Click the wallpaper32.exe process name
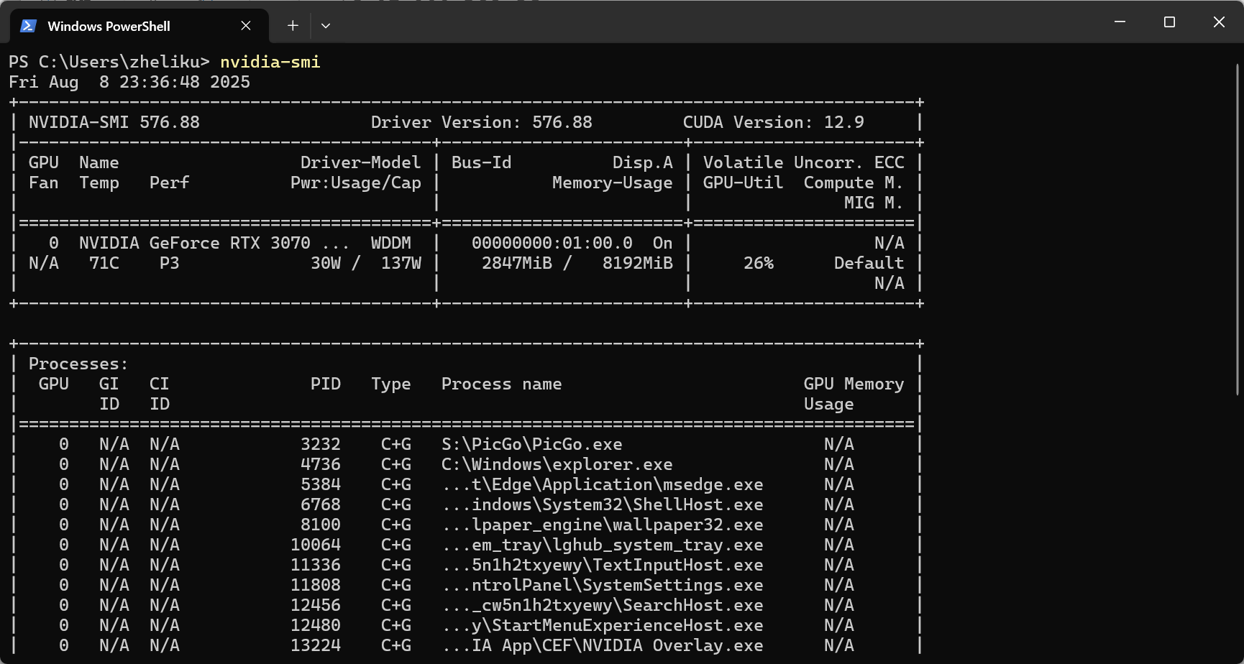 tap(603, 525)
